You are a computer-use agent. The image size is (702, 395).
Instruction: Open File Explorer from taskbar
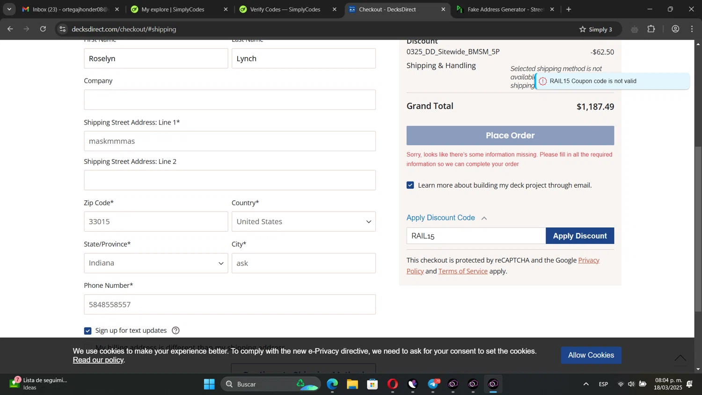(x=352, y=384)
